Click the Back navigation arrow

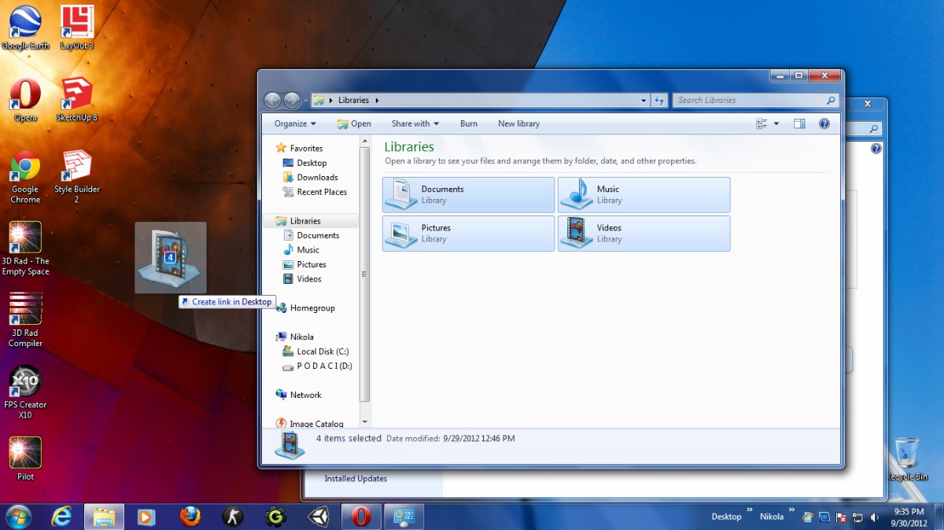273,100
